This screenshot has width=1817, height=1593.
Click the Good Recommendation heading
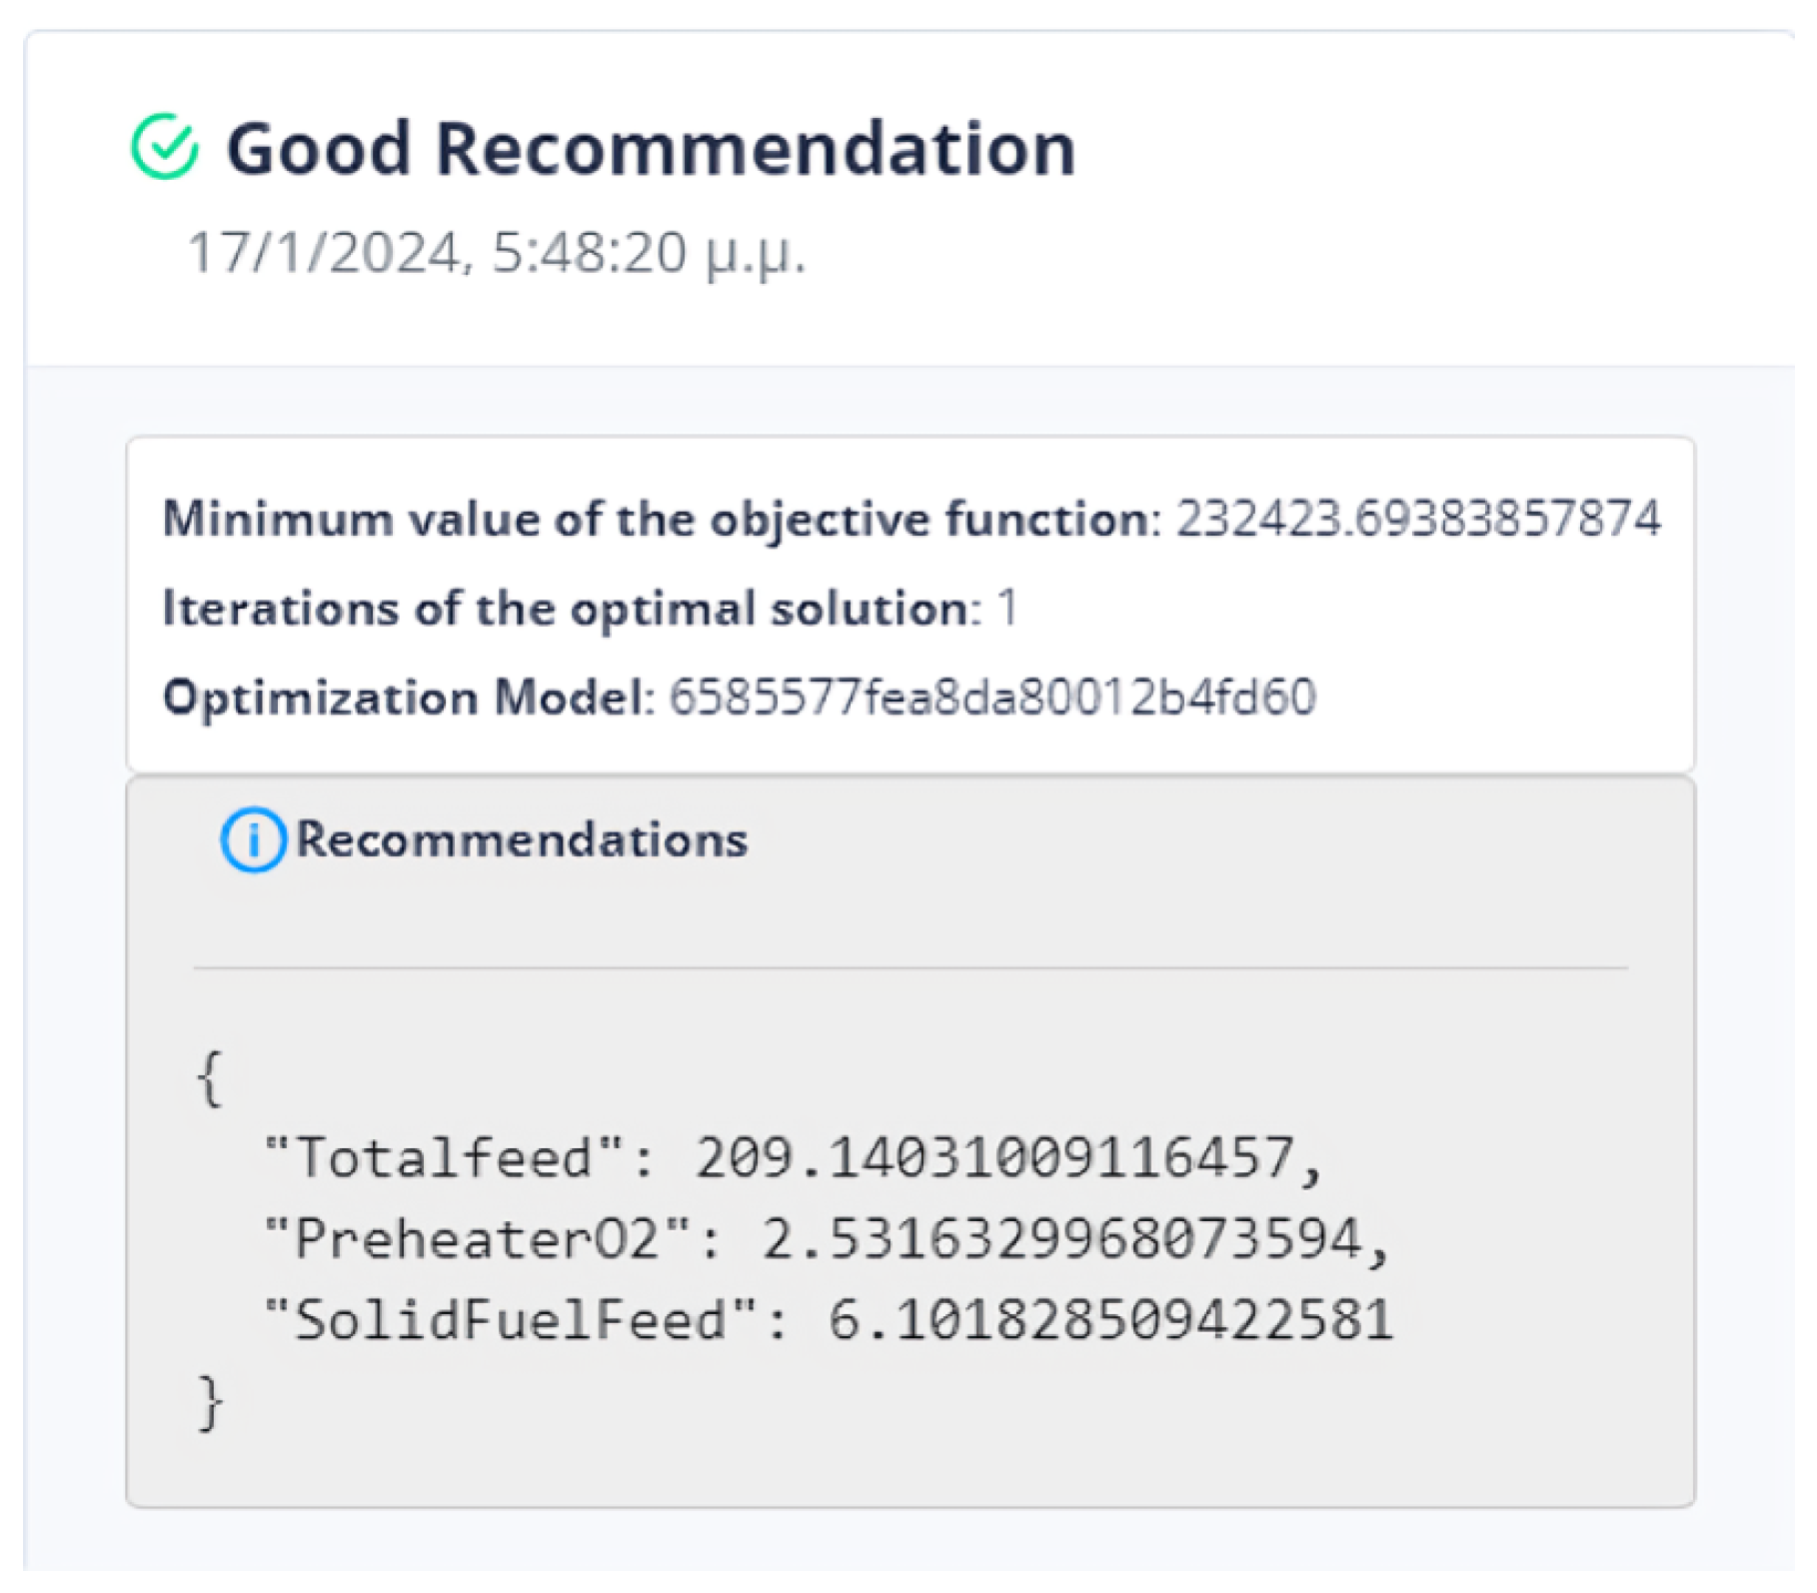[651, 149]
